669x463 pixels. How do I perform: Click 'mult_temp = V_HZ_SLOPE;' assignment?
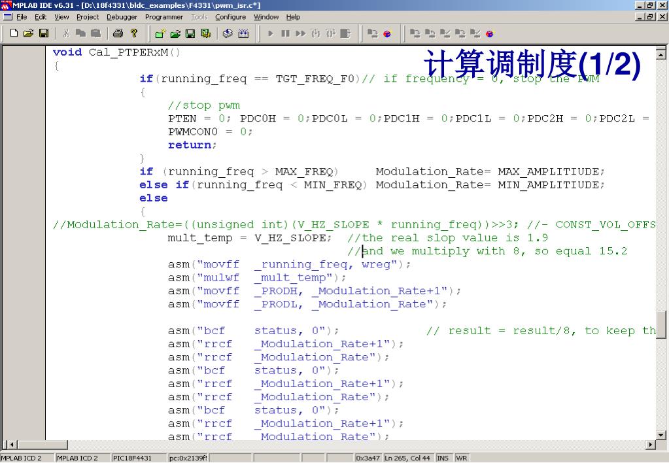pyautogui.click(x=250, y=238)
